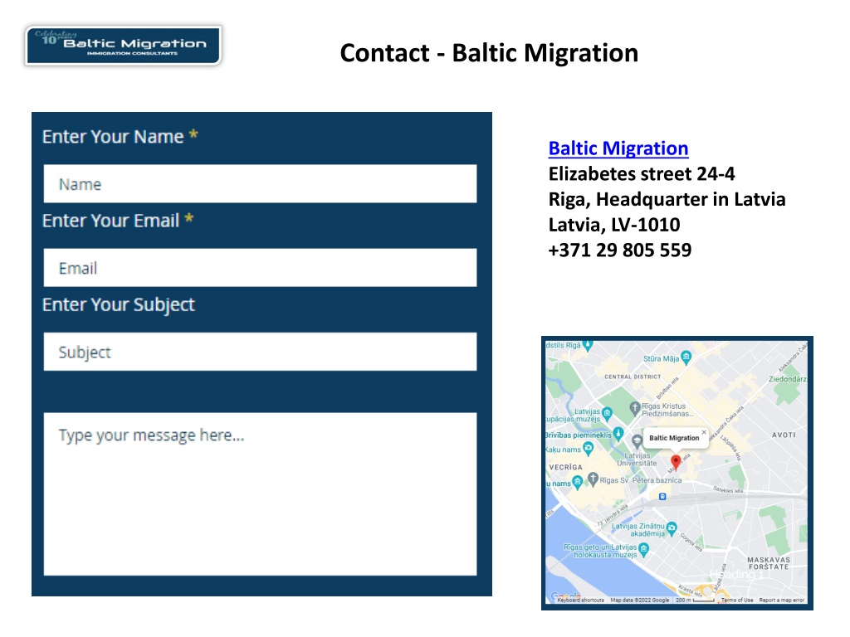
Task: Click the phone number +371 29 805 559
Action: [619, 250]
